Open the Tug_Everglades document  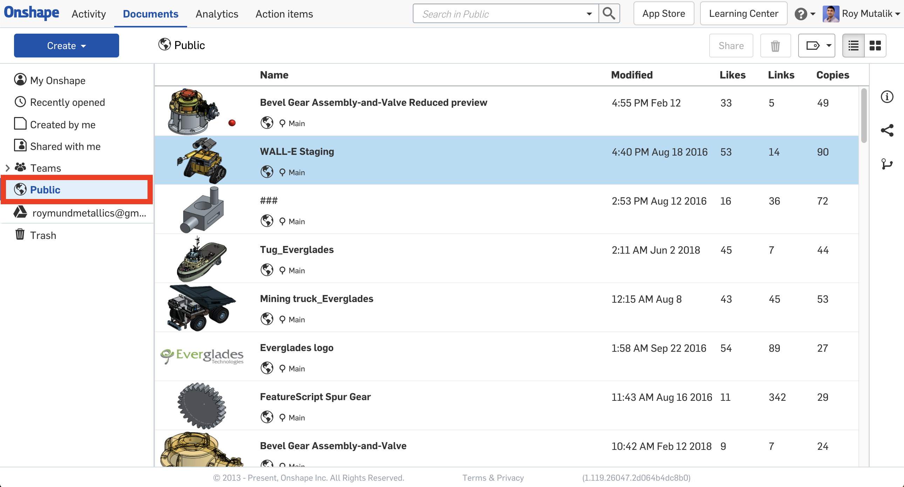pos(297,249)
